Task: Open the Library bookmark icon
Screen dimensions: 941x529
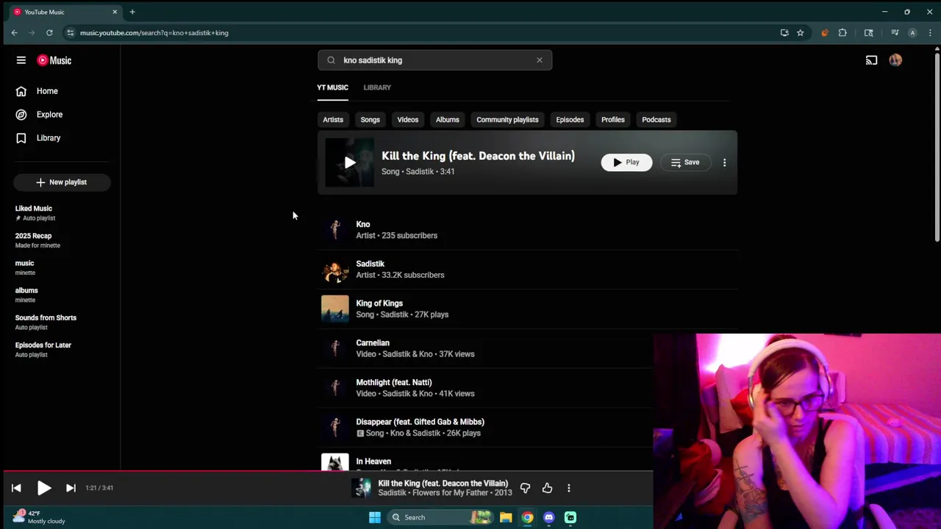Action: (21, 138)
